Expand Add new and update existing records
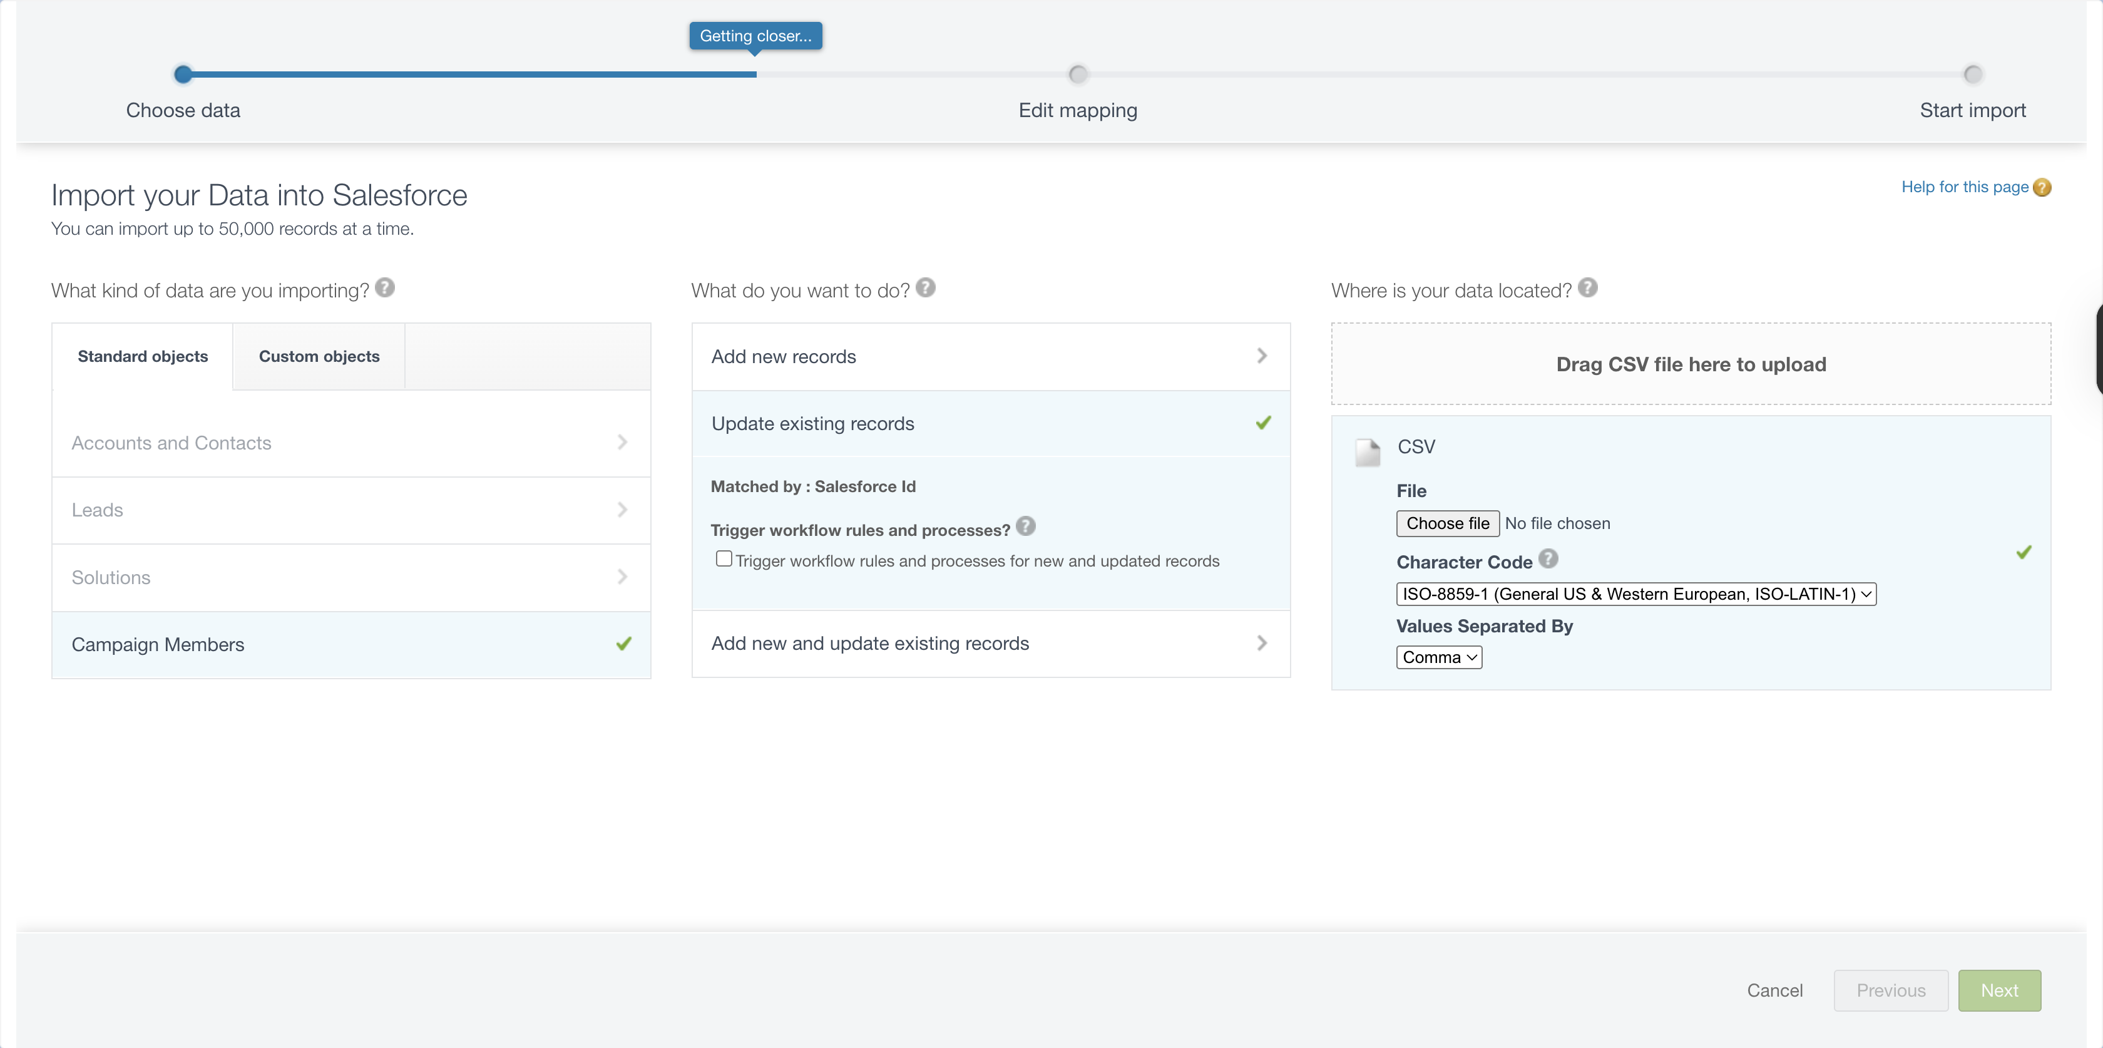The width and height of the screenshot is (2103, 1048). pyautogui.click(x=990, y=644)
